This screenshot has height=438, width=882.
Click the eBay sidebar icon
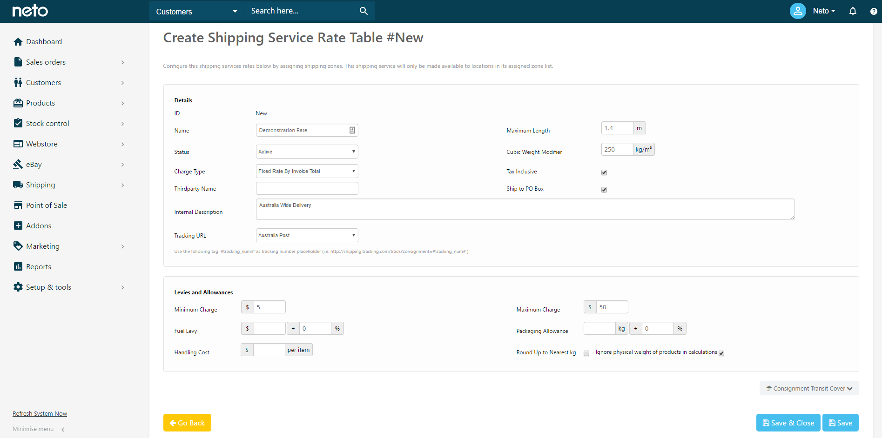[18, 164]
